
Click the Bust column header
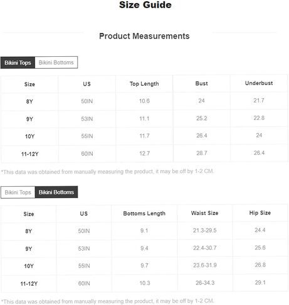201,83
